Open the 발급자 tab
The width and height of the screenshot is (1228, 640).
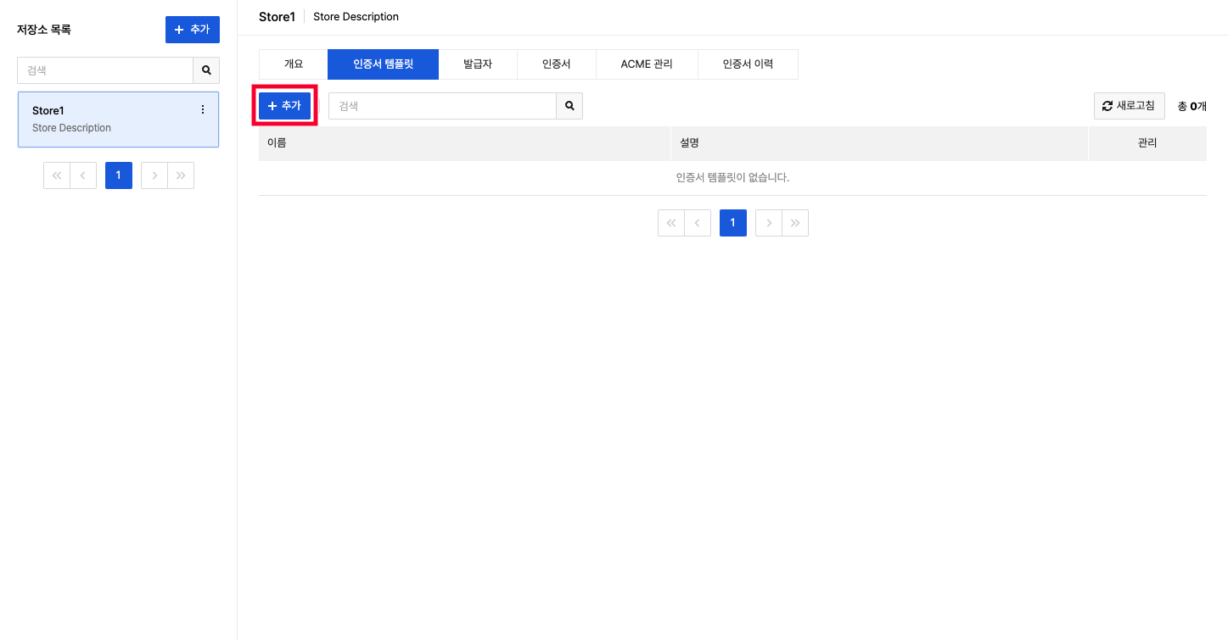[478, 64]
